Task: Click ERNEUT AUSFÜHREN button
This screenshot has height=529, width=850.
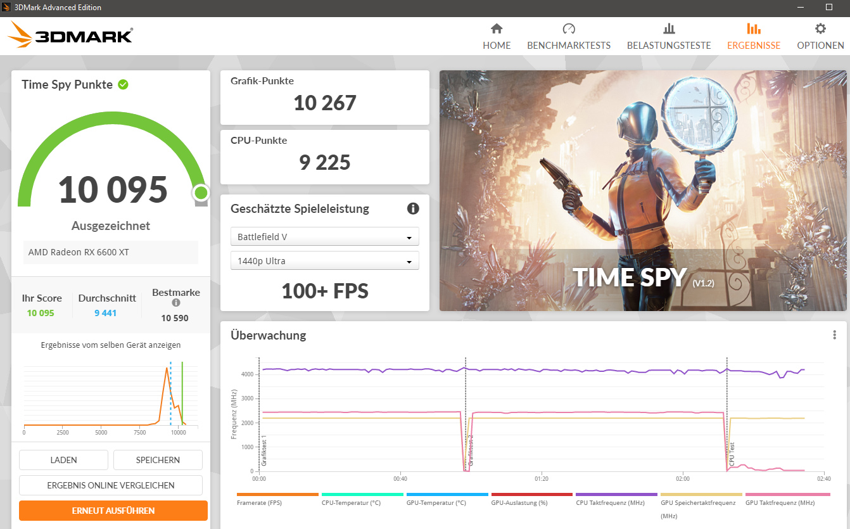Action: click(113, 511)
